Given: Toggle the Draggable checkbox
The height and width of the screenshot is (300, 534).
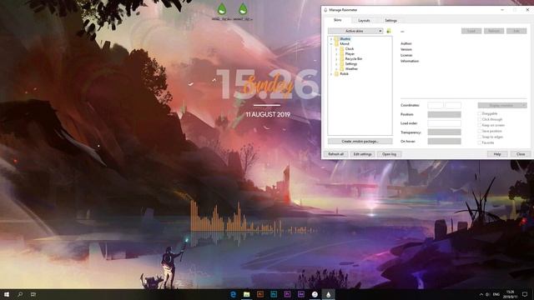Looking at the screenshot, I should 480,113.
